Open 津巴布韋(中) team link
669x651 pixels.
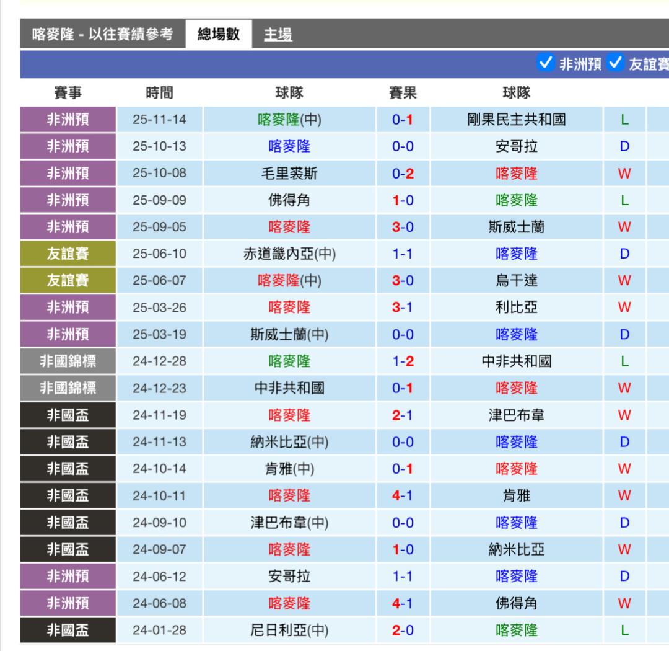point(289,523)
